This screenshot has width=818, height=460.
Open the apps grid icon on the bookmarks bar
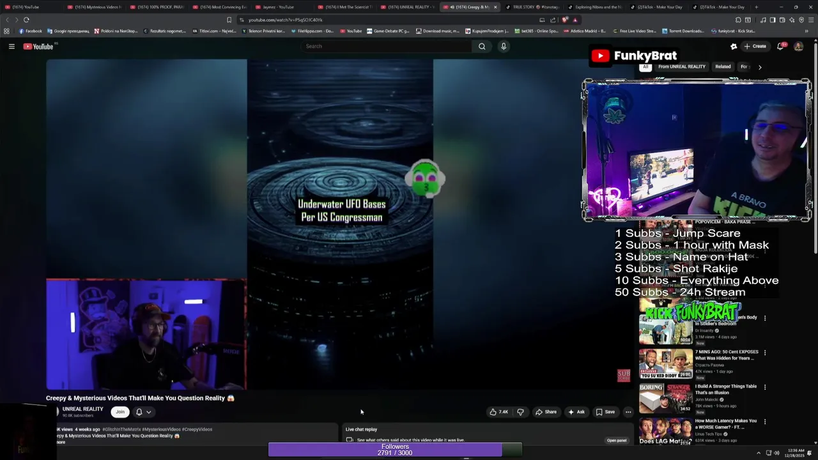6,31
